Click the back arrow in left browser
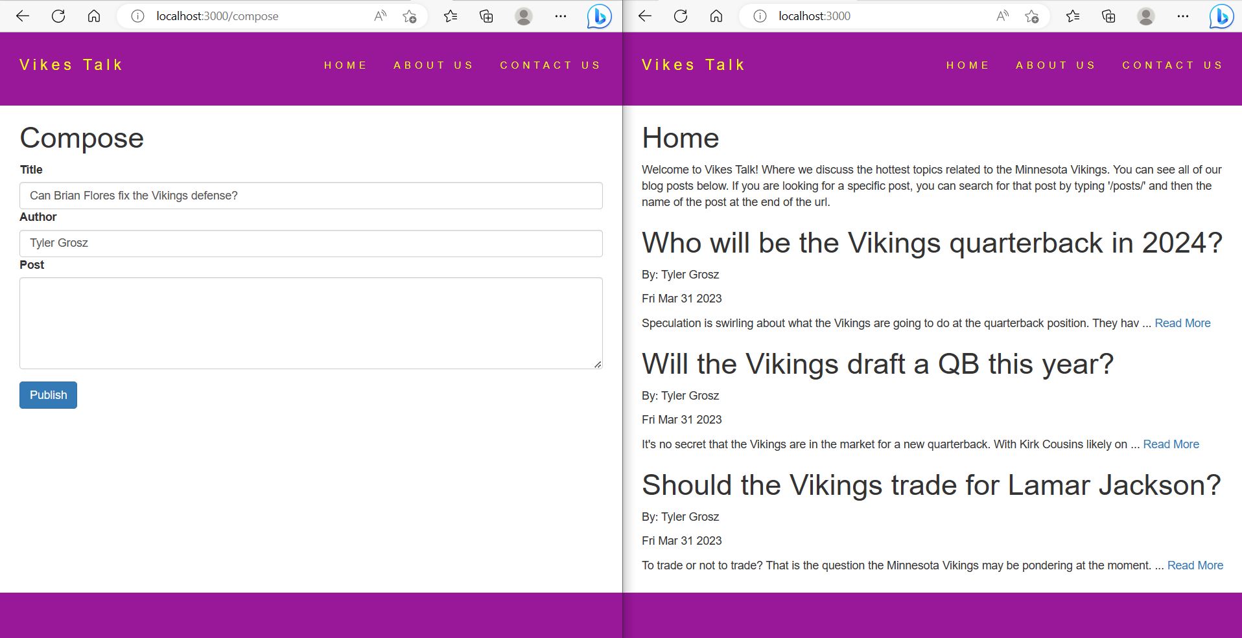Screen dimensions: 1242x638 tap(23, 16)
